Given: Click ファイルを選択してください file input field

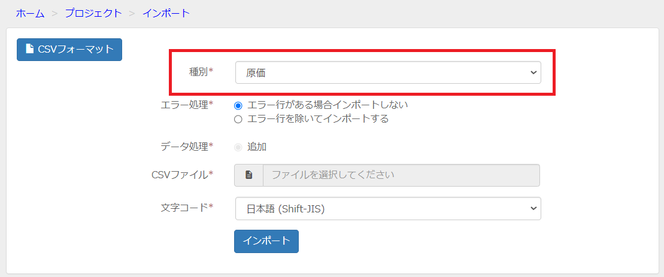Looking at the screenshot, I should coord(401,175).
